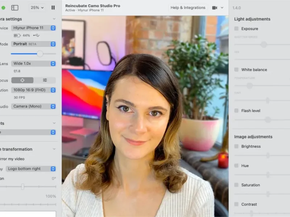This screenshot has width=290, height=217.
Task: Enable the Exposure checkbox
Action: 236,29
